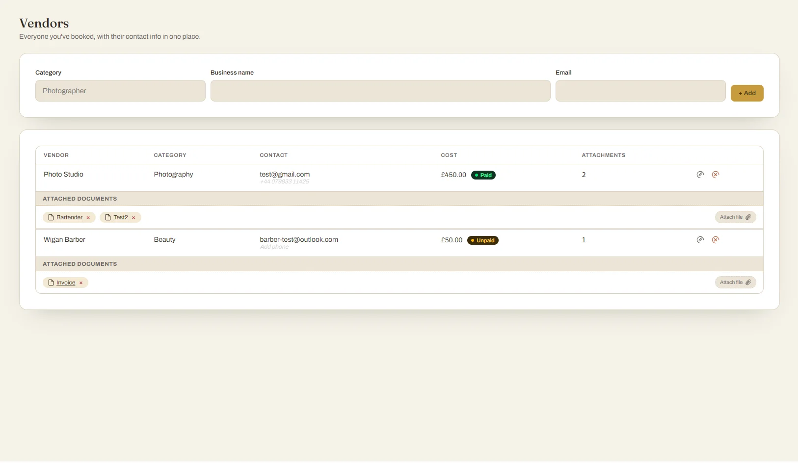The width and height of the screenshot is (798, 463).
Task: Select the £50.00 cost value
Action: coord(452,240)
